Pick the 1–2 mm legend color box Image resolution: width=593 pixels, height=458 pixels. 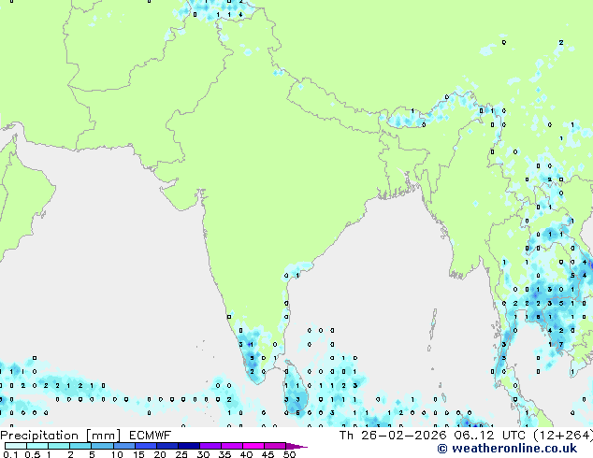tap(59, 446)
